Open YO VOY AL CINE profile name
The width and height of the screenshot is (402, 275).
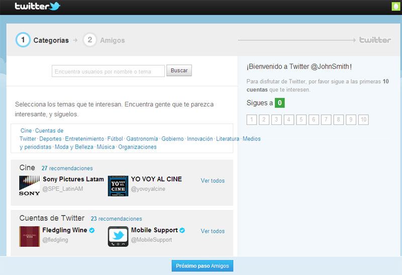pyautogui.click(x=156, y=179)
